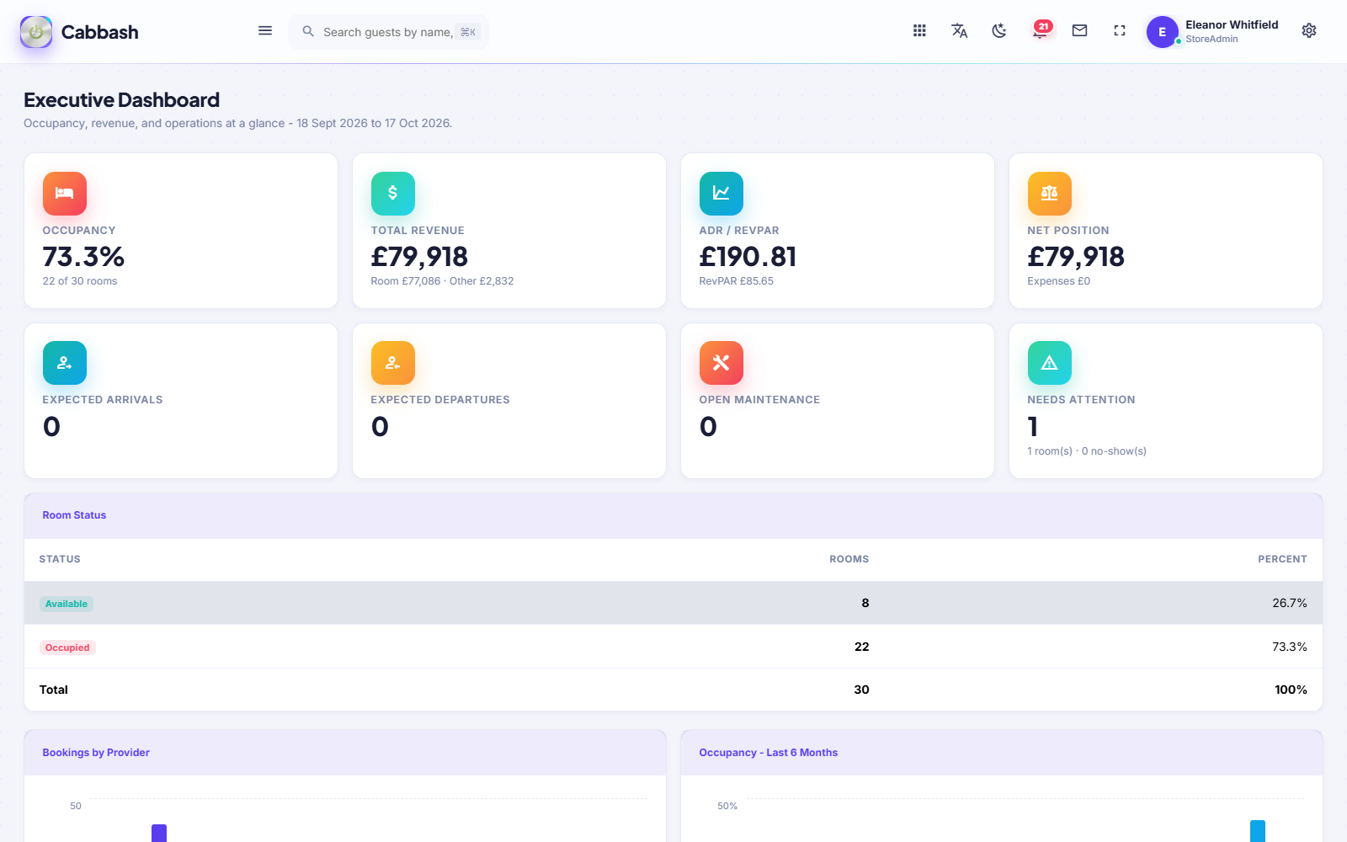Open the settings gear
This screenshot has width=1347, height=842.
1309,31
